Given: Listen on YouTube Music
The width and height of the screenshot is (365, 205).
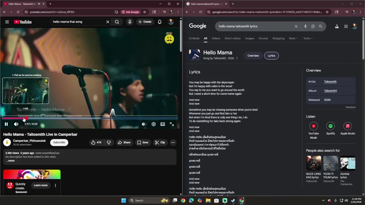Looking at the screenshot, I should (x=313, y=130).
